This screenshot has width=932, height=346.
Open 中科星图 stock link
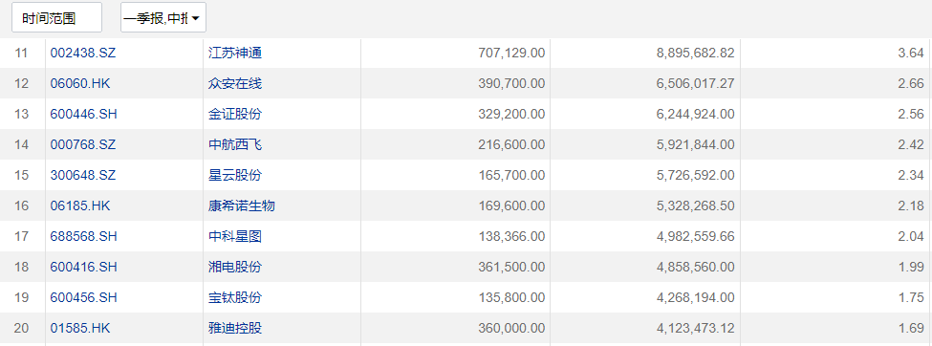[235, 237]
